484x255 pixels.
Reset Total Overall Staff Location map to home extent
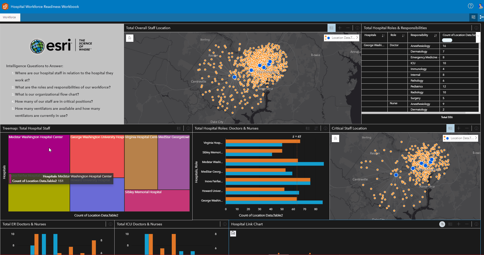point(130,38)
